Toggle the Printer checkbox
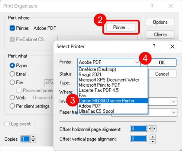Screen dimensions: 182x151 pyautogui.click(x=12, y=28)
